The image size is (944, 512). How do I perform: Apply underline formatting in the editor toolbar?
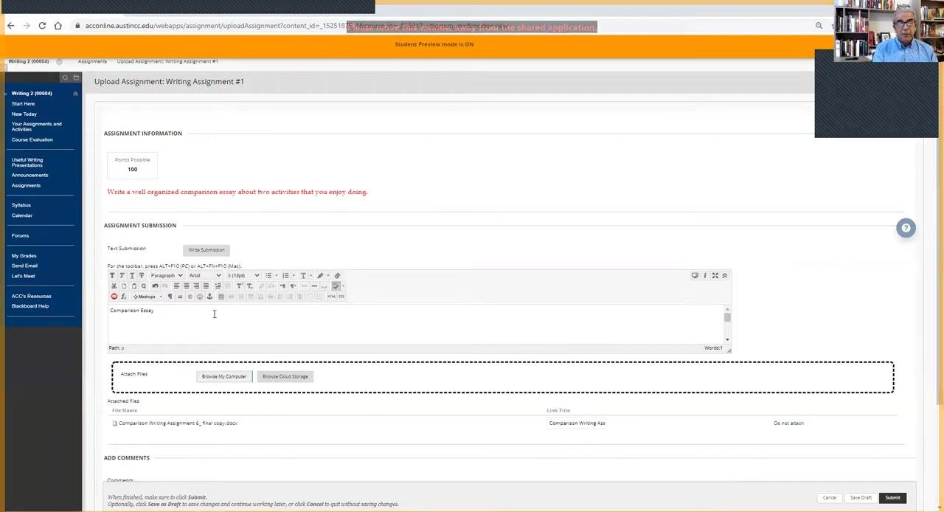pyautogui.click(x=132, y=275)
